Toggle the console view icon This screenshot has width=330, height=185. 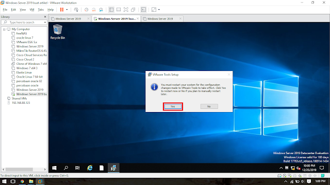tap(143, 10)
